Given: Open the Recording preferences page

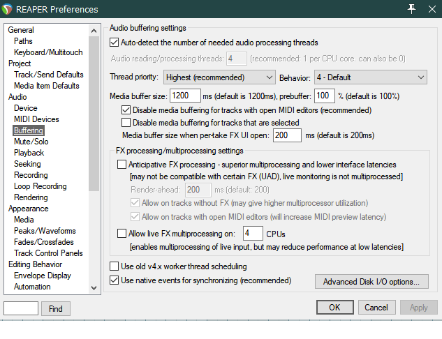Looking at the screenshot, I should coord(31,175).
